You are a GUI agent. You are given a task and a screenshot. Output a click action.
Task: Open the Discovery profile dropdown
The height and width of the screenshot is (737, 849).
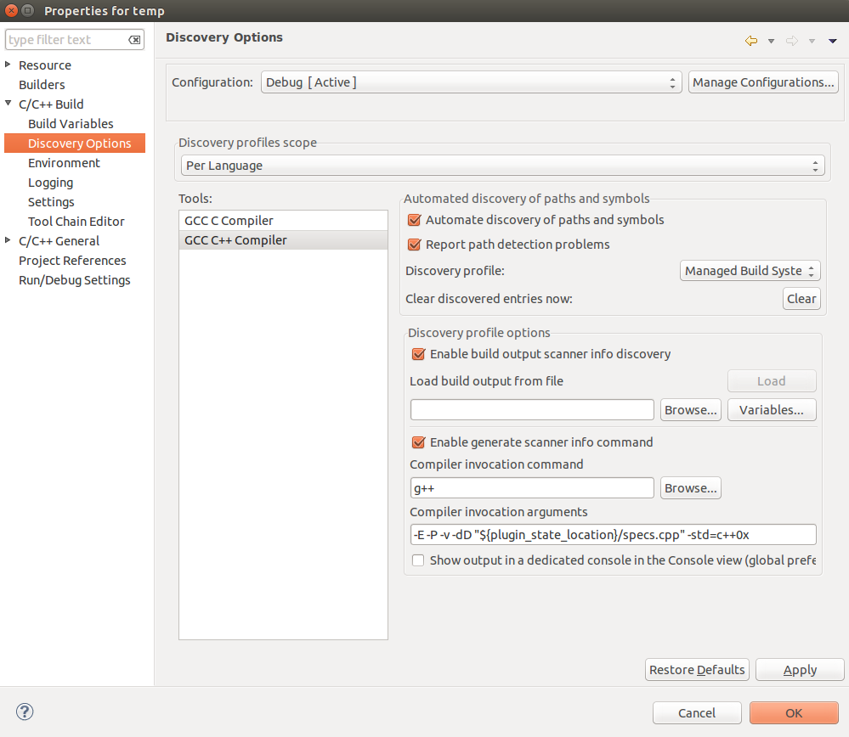point(750,271)
